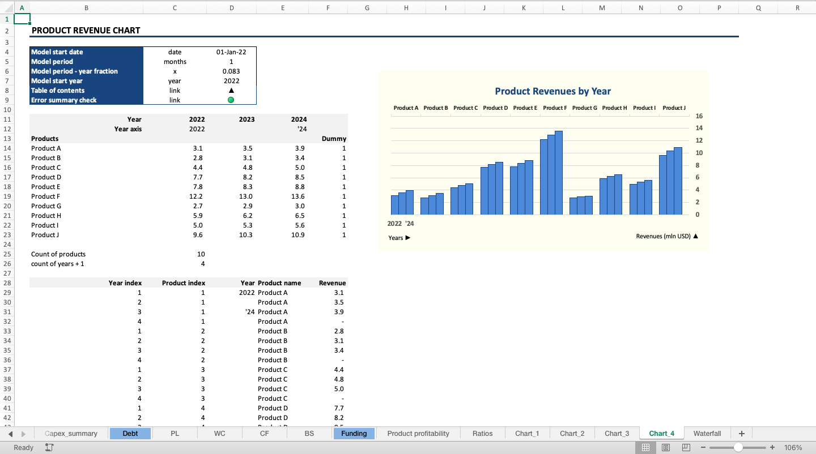This screenshot has height=454, width=816.
Task: Click the chart title Product Revenues by Year
Action: (x=552, y=91)
